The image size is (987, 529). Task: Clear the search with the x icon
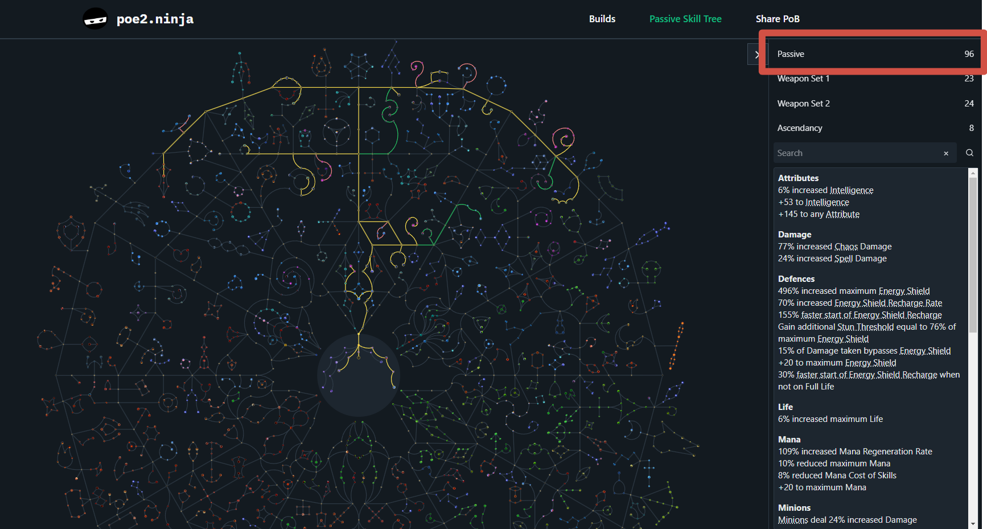tap(946, 153)
